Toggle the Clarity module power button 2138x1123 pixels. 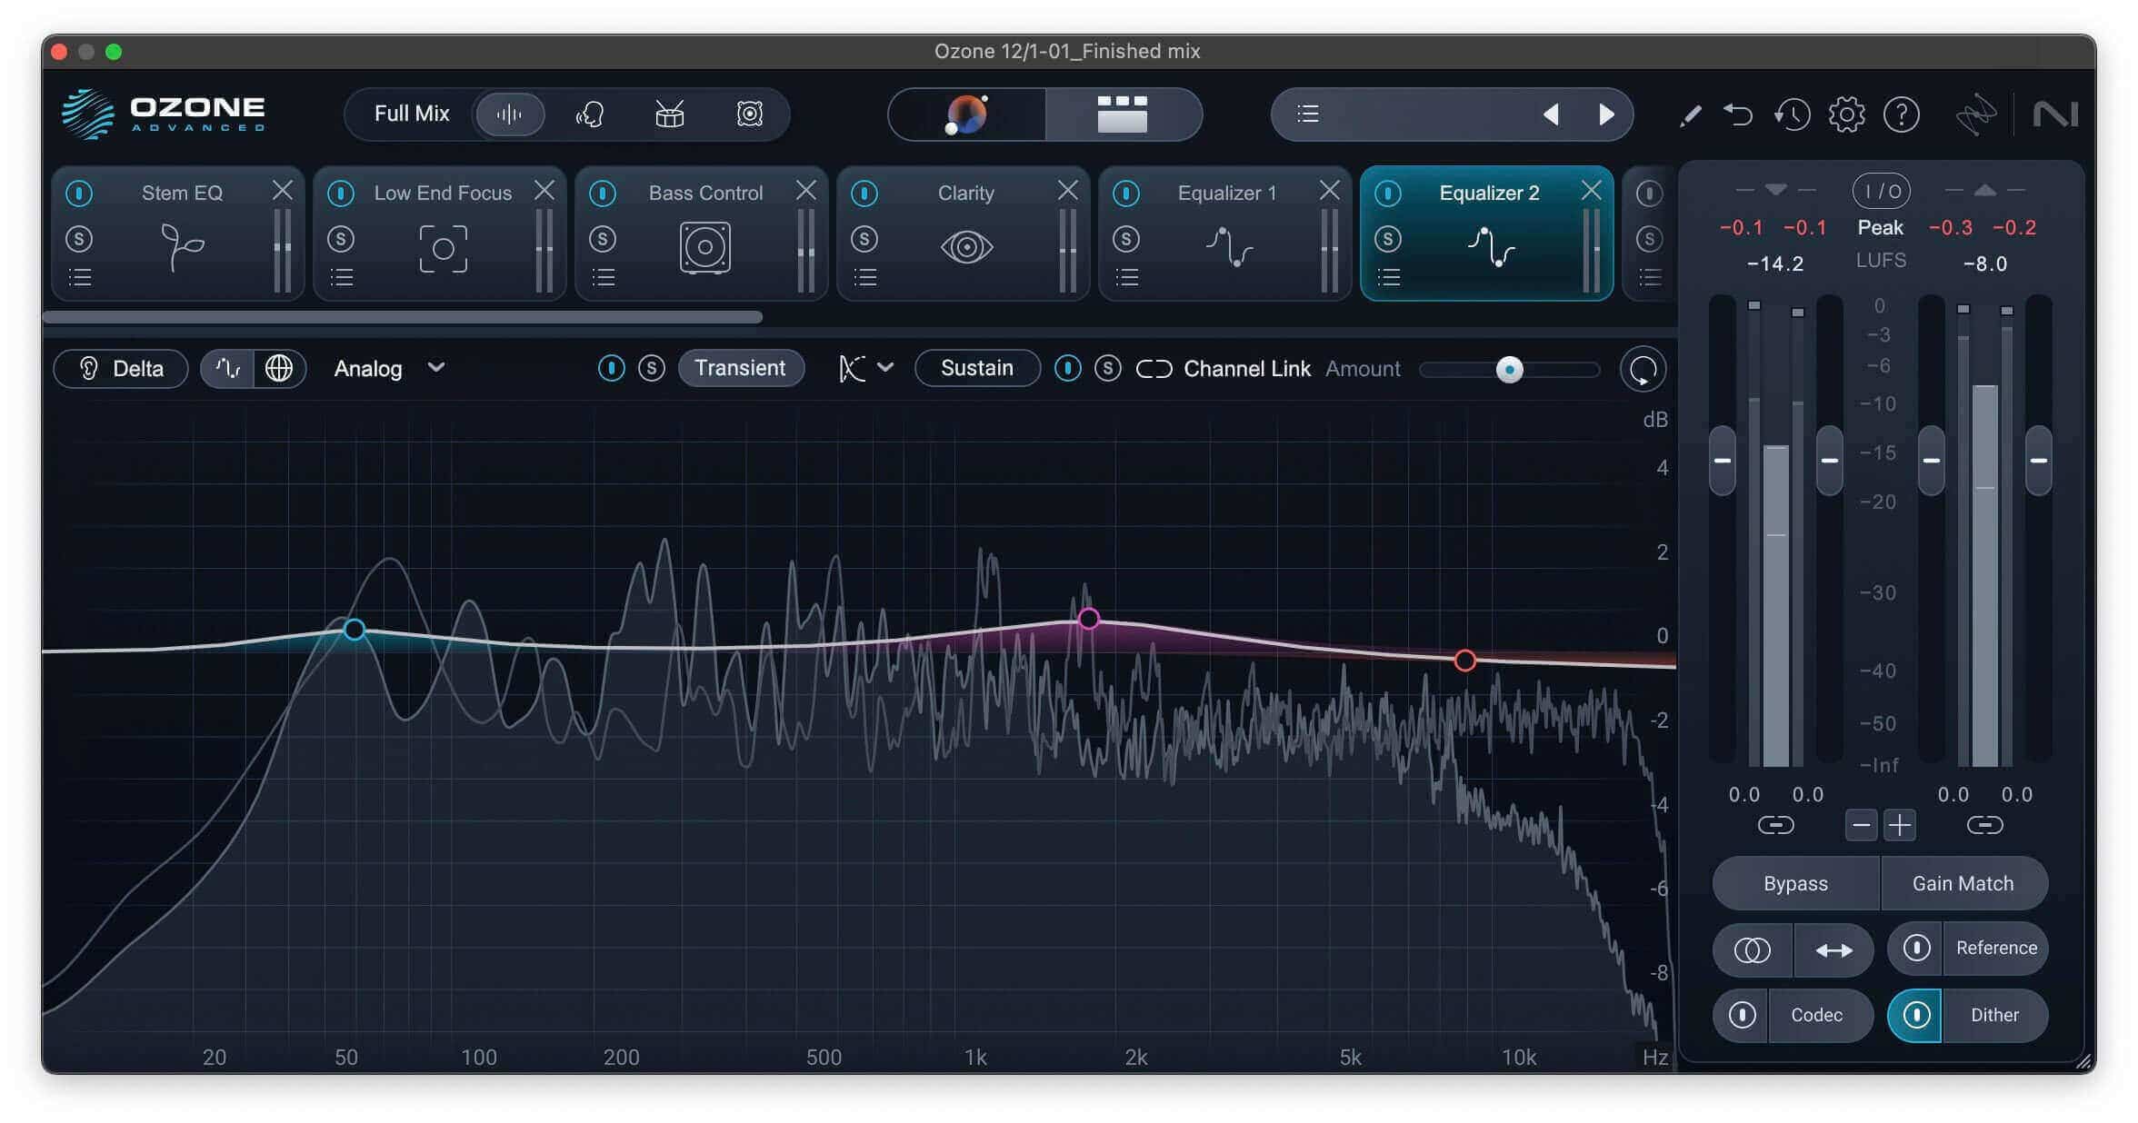point(864,193)
